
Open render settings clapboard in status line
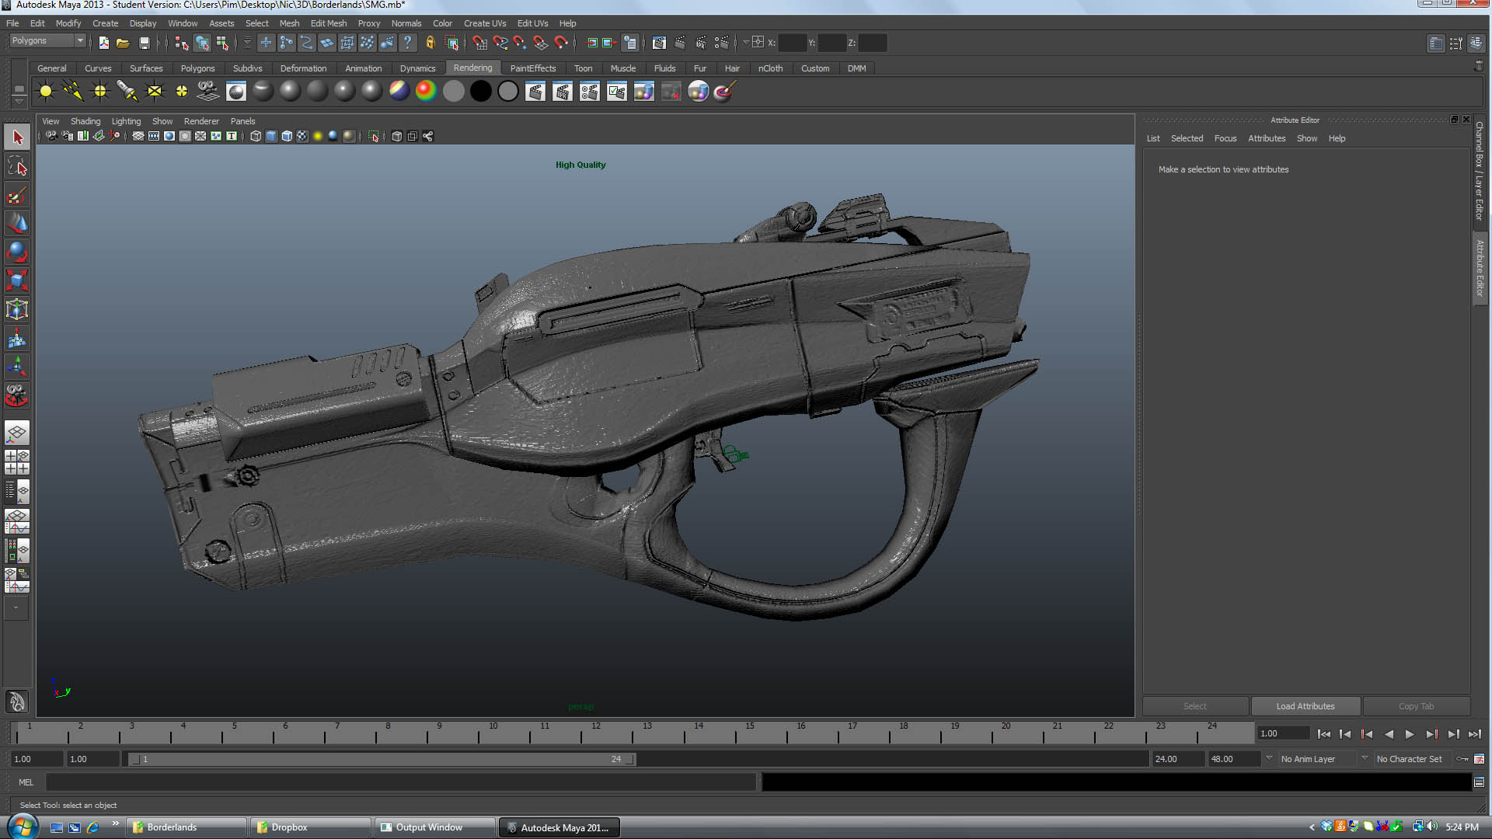tap(720, 43)
